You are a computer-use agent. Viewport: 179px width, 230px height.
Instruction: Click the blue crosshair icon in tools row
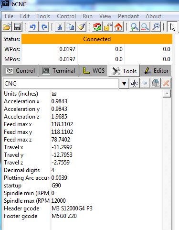pyautogui.click(x=145, y=83)
